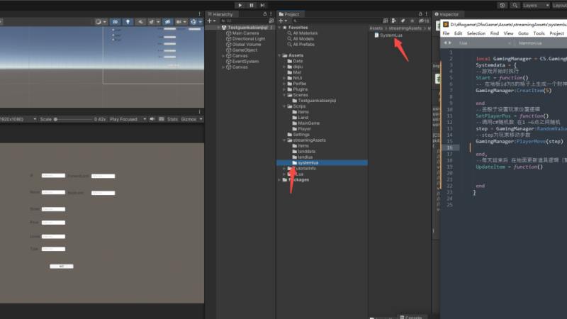Toggle scene lighting bulb icon
This screenshot has height=319, width=567.
(x=128, y=22)
